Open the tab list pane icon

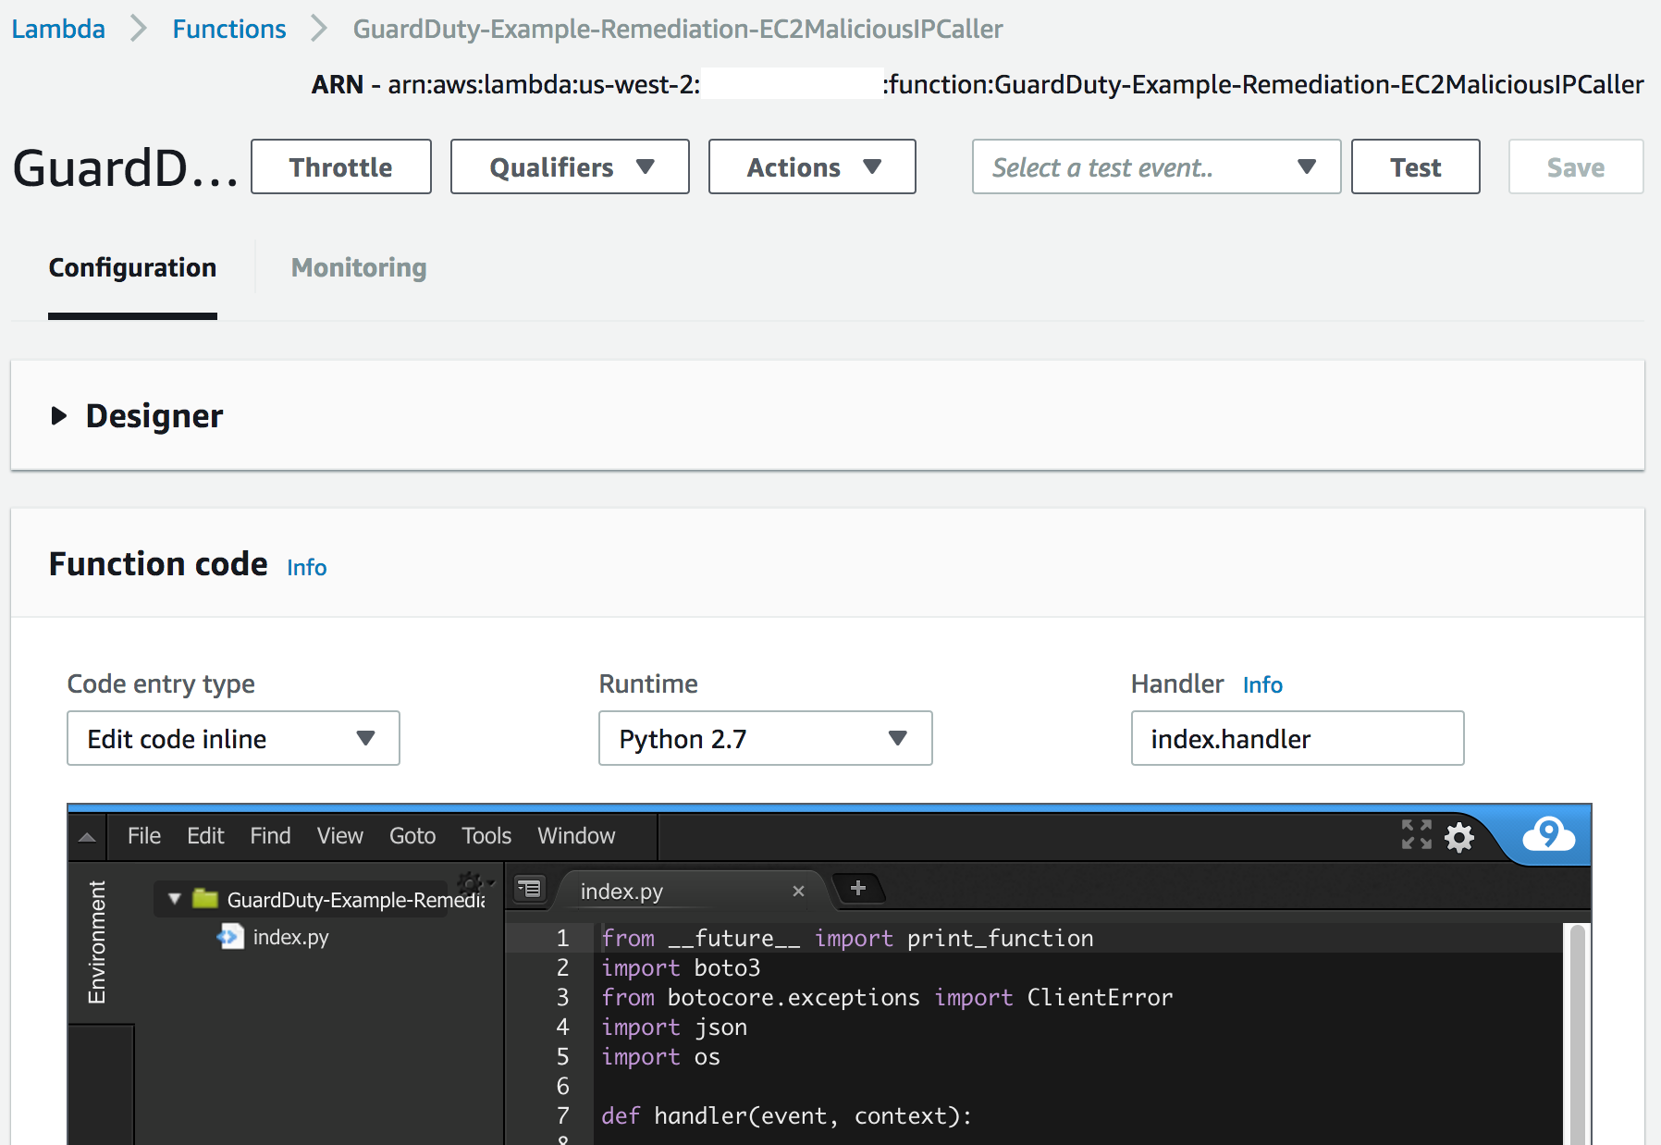530,889
